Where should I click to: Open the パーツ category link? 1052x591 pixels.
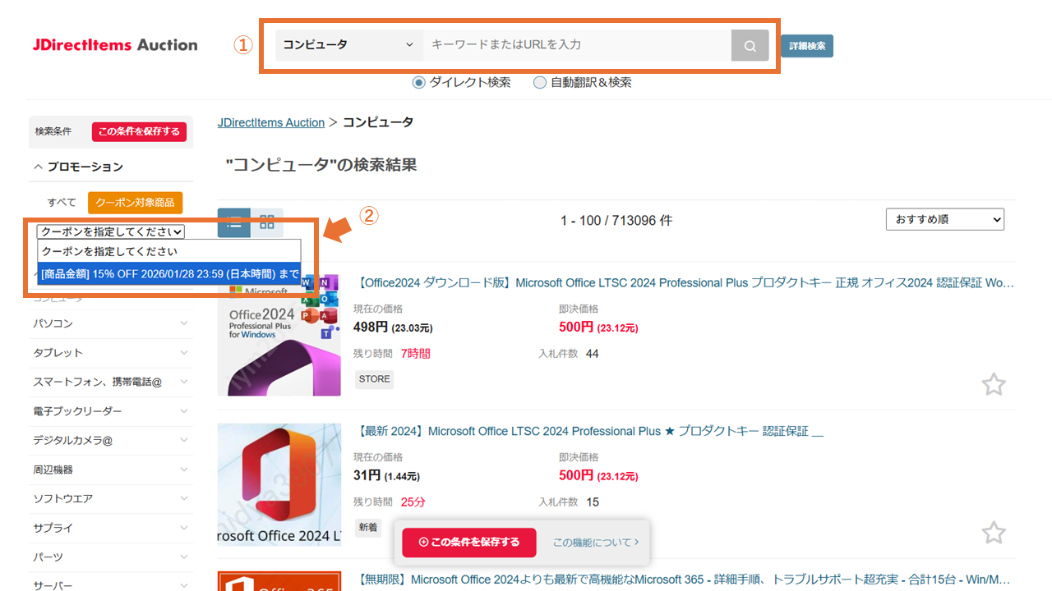point(48,557)
